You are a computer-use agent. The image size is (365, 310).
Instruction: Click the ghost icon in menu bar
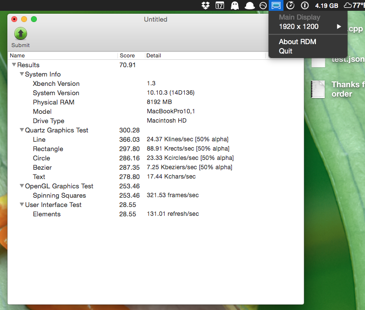tap(235, 5)
